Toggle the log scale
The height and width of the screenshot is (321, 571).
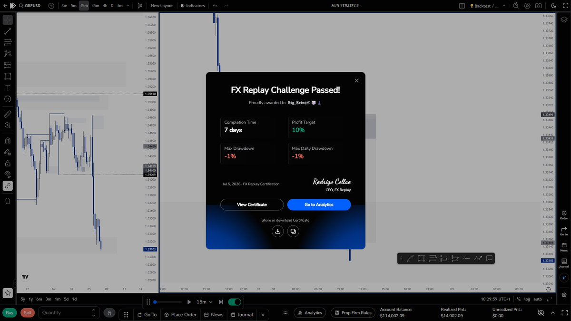click(x=527, y=299)
